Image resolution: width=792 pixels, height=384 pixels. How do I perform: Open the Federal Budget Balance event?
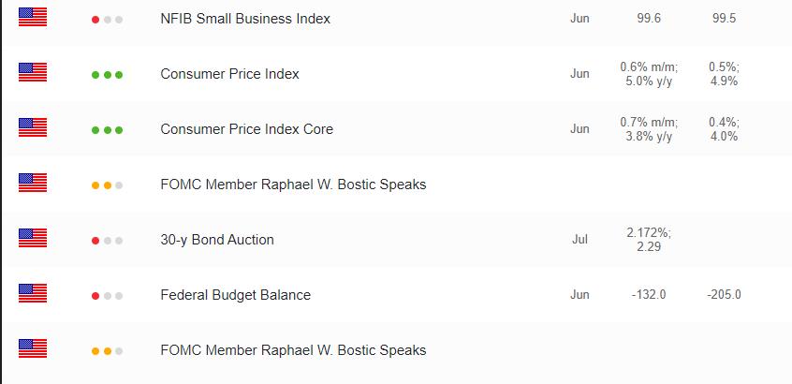coord(235,295)
